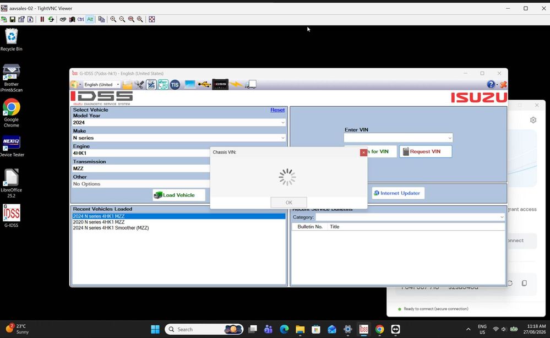Click the teal checklist icon in G-IDSS toolbar

click(163, 85)
